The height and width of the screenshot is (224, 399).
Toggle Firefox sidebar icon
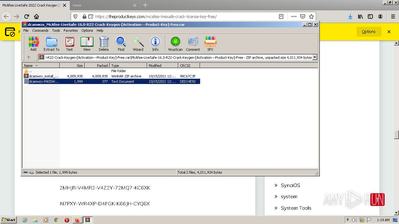(x=370, y=16)
